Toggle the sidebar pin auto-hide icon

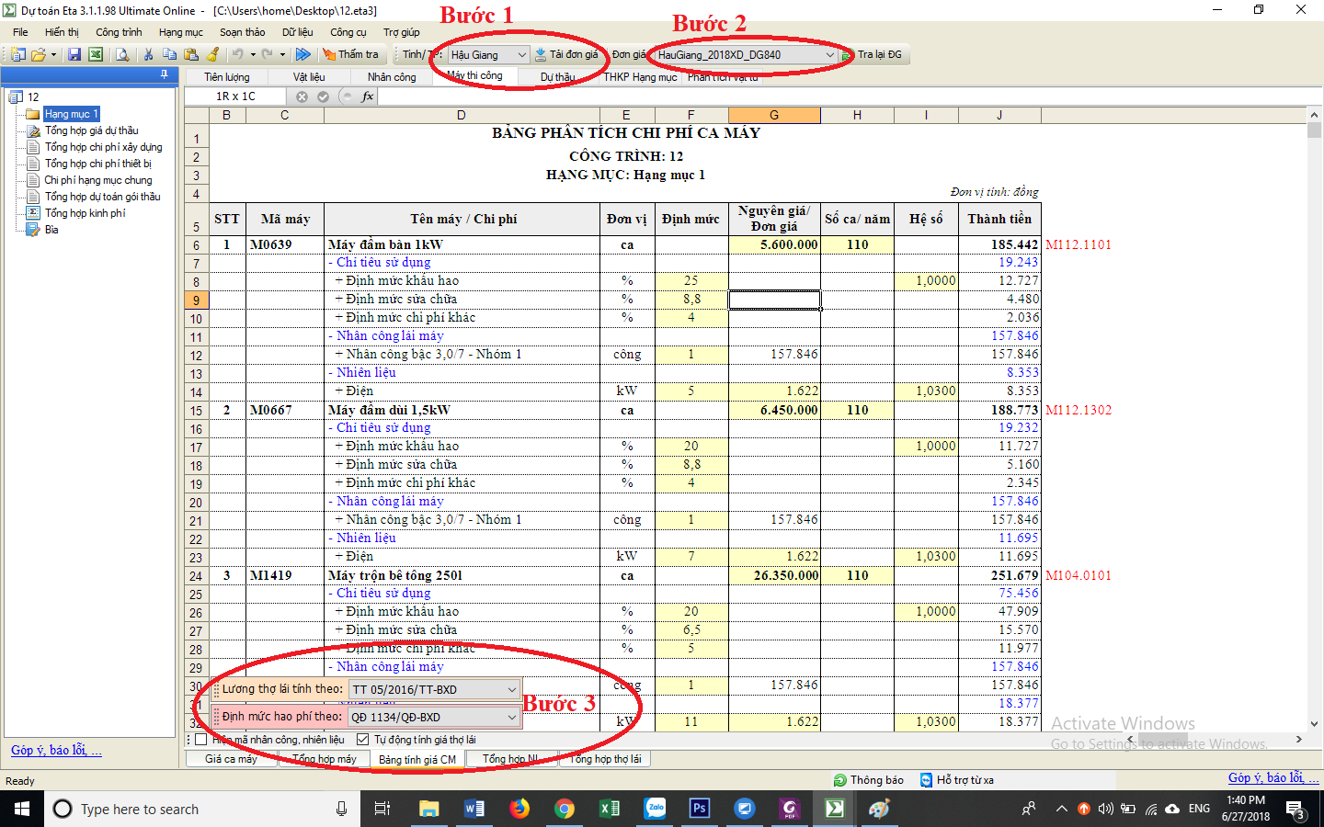165,74
